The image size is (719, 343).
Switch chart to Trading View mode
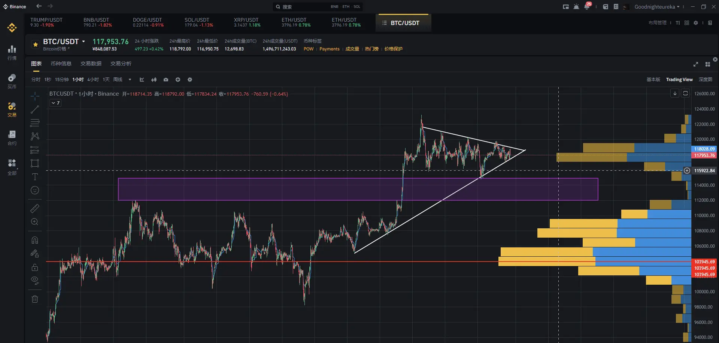click(679, 80)
